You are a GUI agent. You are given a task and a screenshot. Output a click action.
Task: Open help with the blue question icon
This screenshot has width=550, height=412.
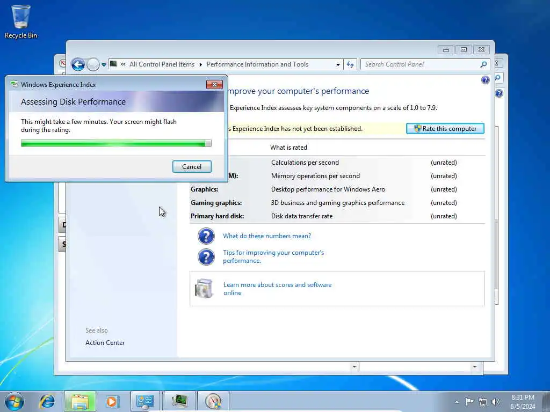tap(486, 80)
